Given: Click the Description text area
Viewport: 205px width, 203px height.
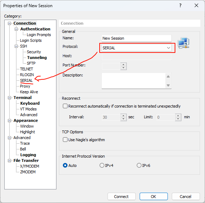Looking at the screenshot, I should click(134, 81).
